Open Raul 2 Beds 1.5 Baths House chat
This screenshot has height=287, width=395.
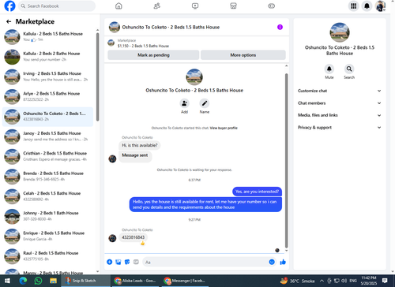(x=48, y=256)
